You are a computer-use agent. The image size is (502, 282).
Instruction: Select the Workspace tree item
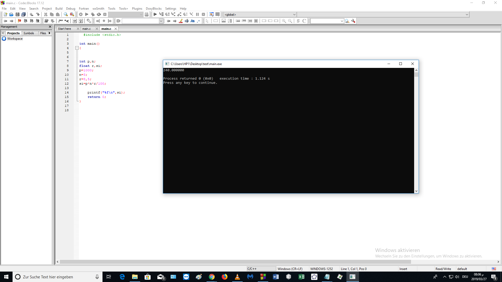coord(15,39)
